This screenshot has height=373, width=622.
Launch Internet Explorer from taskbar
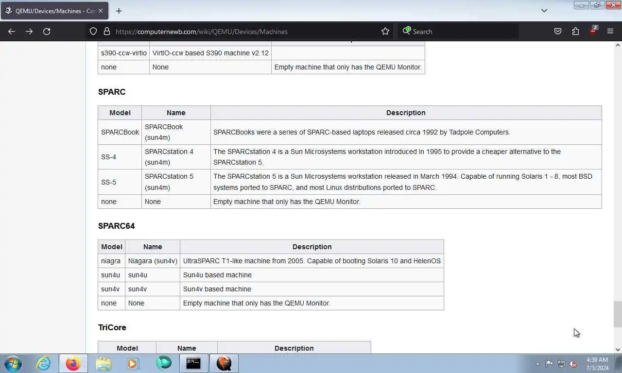pyautogui.click(x=43, y=363)
